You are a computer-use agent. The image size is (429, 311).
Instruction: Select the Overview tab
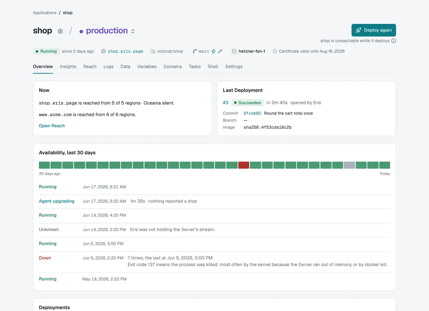(x=43, y=66)
